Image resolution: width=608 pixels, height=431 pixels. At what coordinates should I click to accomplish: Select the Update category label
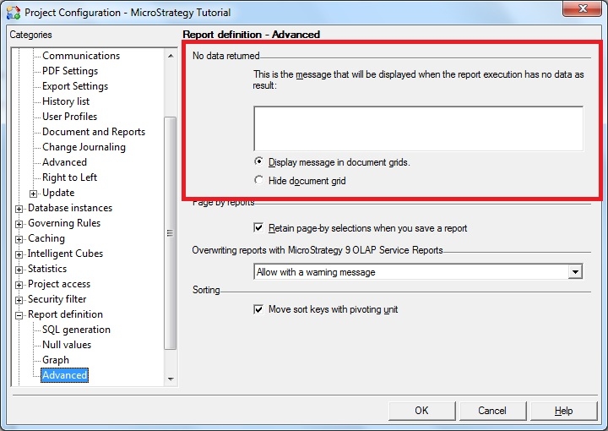point(58,193)
